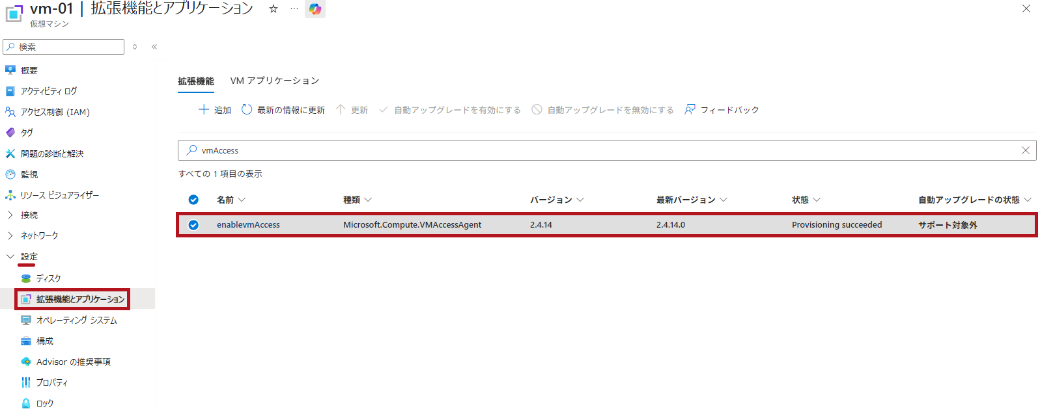1040x413 pixels.
Task: Click the 追加 add button
Action: tap(215, 110)
